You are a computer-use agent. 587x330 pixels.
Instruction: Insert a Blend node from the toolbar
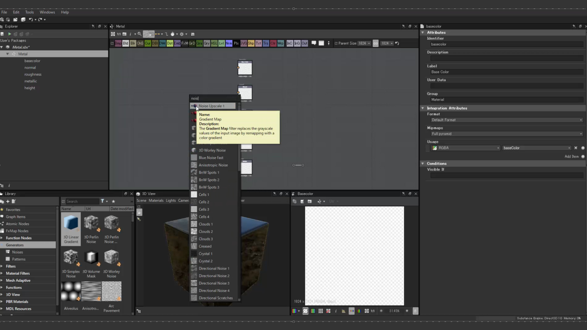(x=125, y=43)
